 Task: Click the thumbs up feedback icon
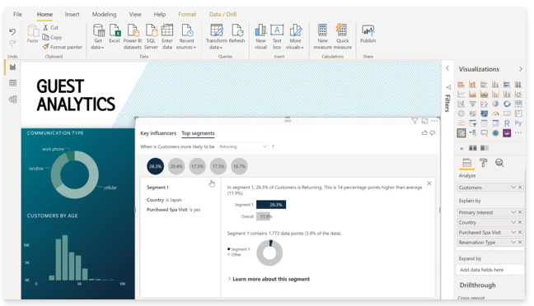pyautogui.click(x=424, y=133)
